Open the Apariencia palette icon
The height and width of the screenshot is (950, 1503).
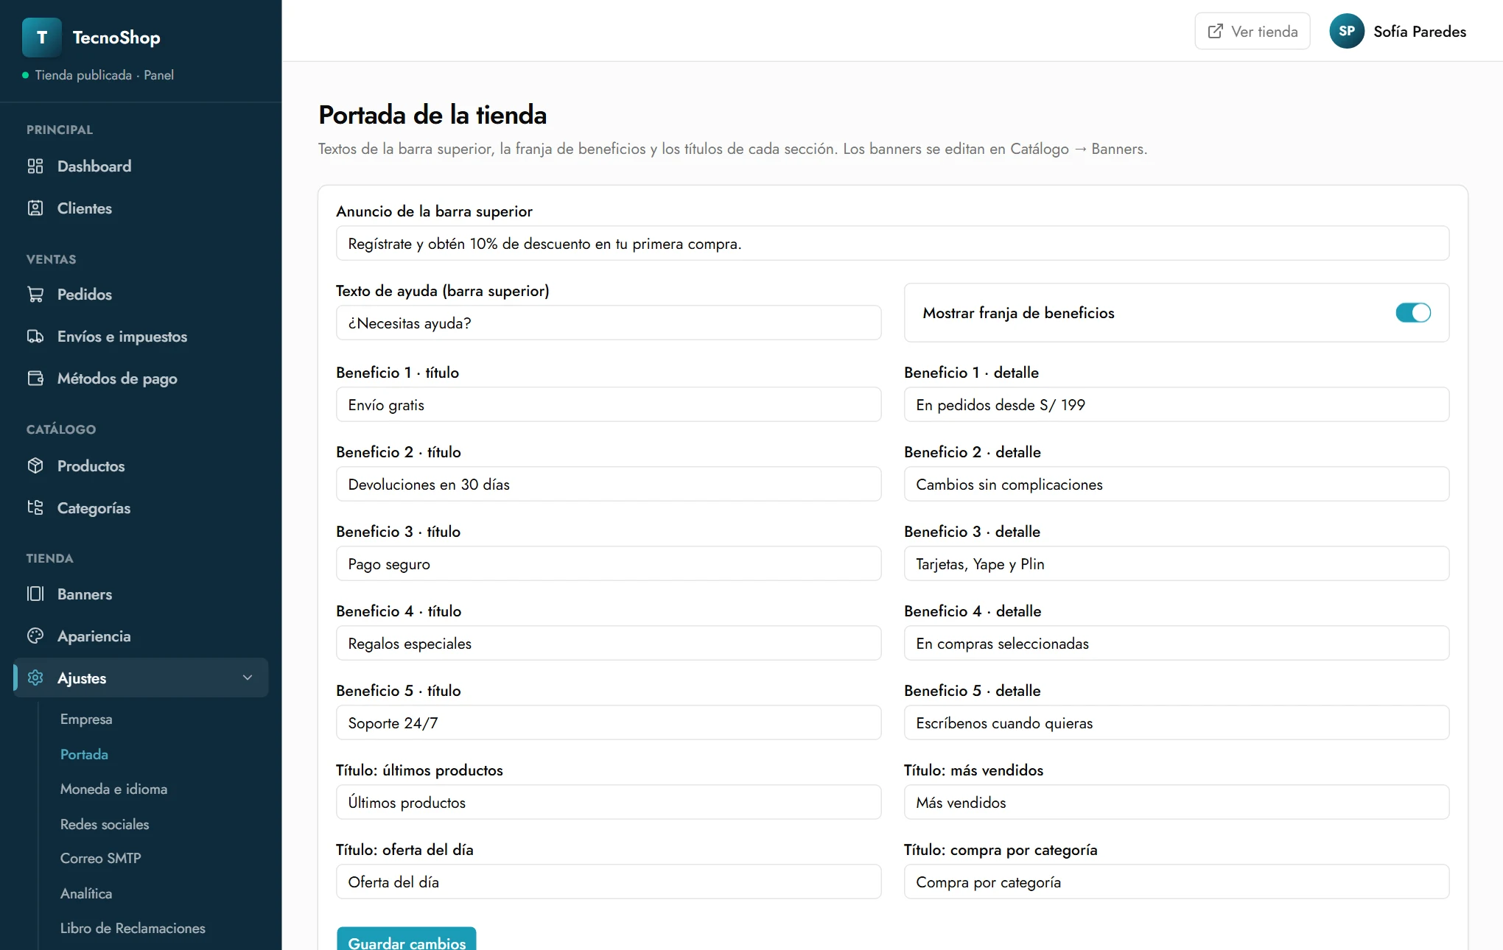tap(35, 636)
